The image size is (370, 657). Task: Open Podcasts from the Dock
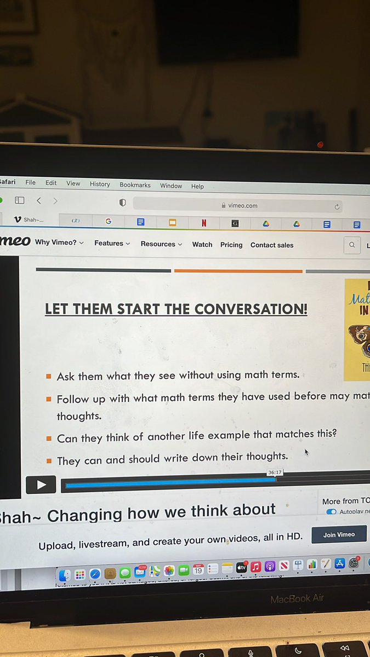pos(270,567)
